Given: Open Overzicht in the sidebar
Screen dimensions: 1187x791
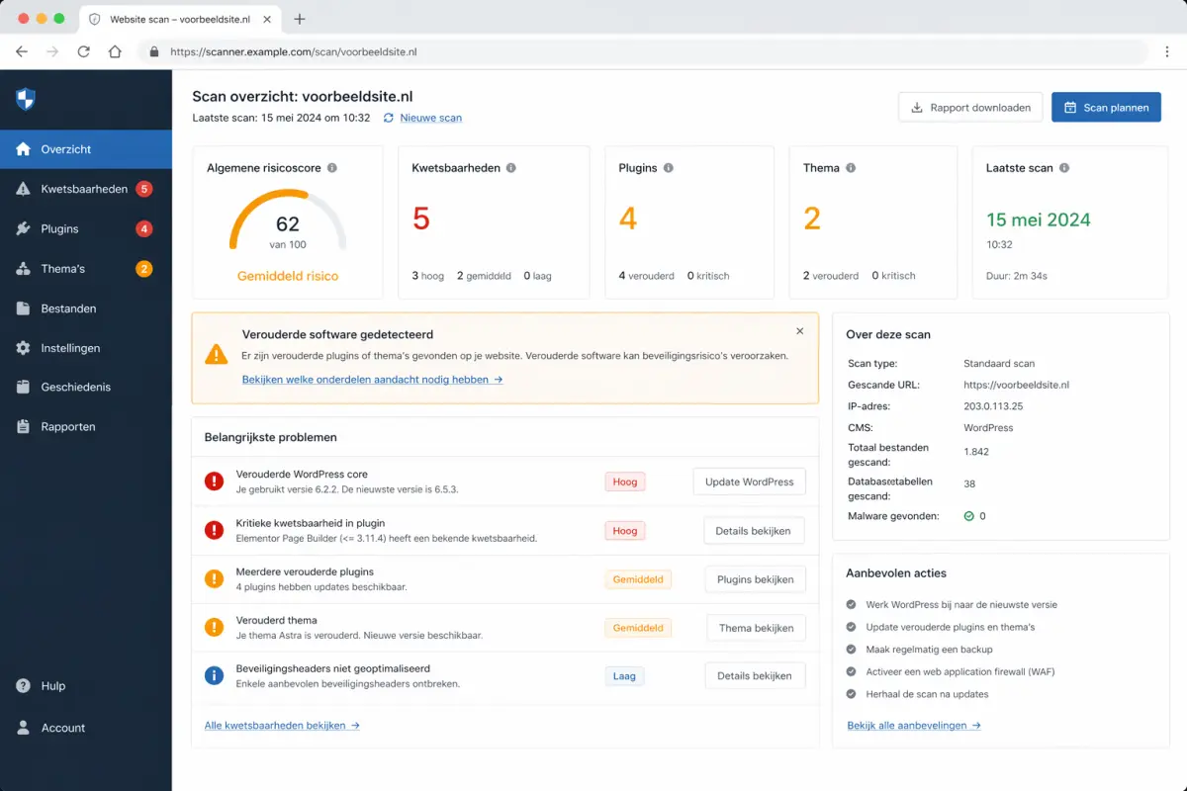Looking at the screenshot, I should [x=86, y=149].
